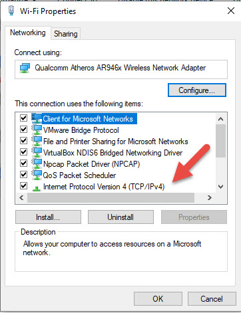Uncheck the VMware Bridge Protocol checkbox

click(x=23, y=129)
